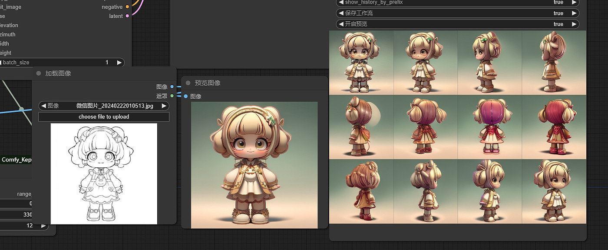Collapse the 预览图像 node via its title dot
This screenshot has width=608, height=250.
[188, 83]
